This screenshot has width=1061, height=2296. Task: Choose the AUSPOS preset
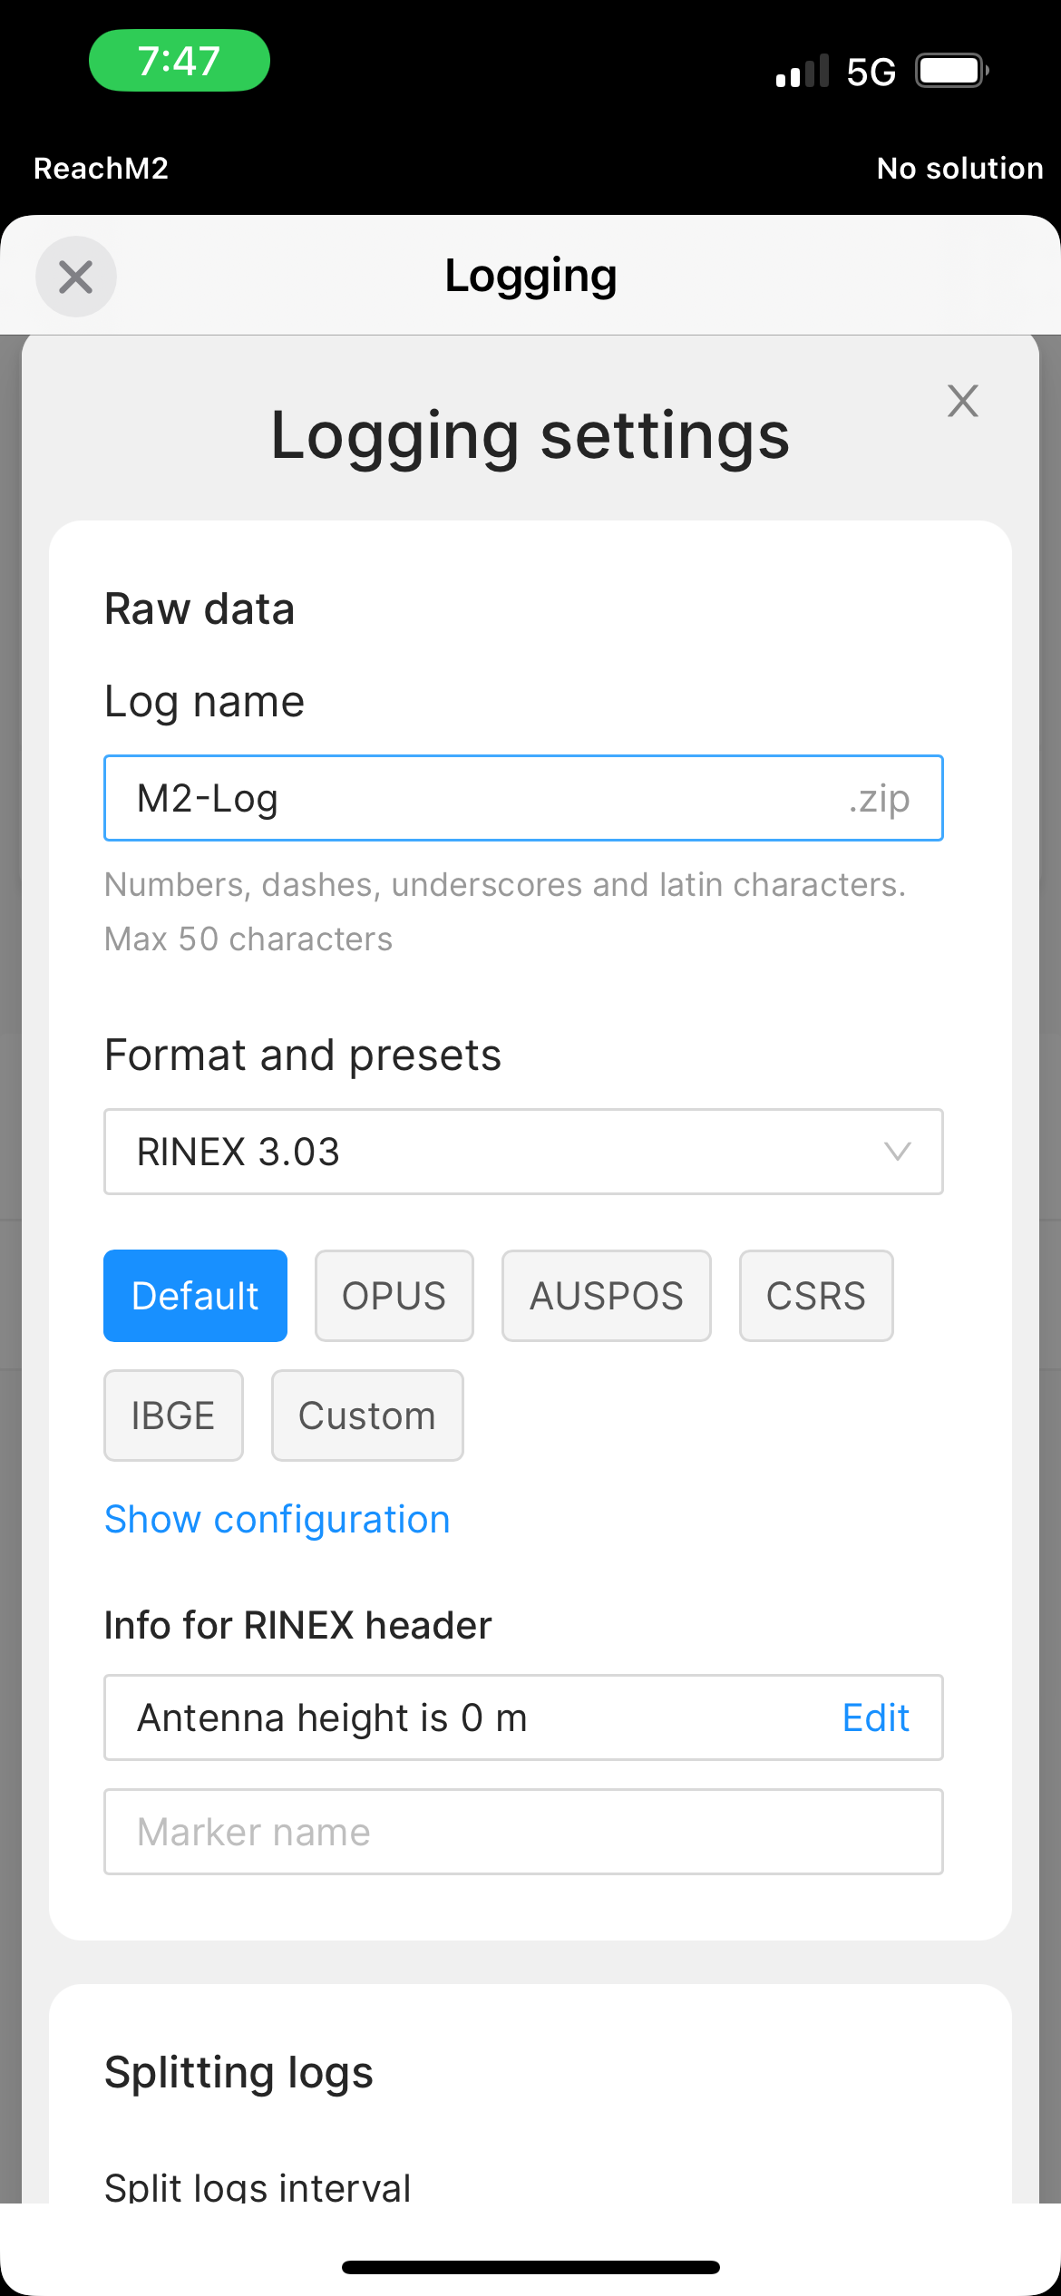coord(606,1296)
